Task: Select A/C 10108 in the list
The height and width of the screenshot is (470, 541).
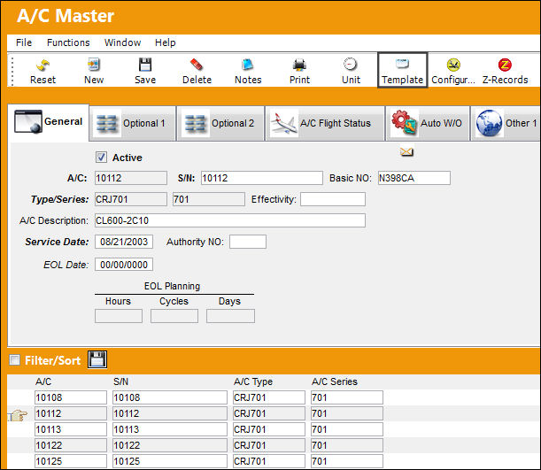Action: [71, 397]
